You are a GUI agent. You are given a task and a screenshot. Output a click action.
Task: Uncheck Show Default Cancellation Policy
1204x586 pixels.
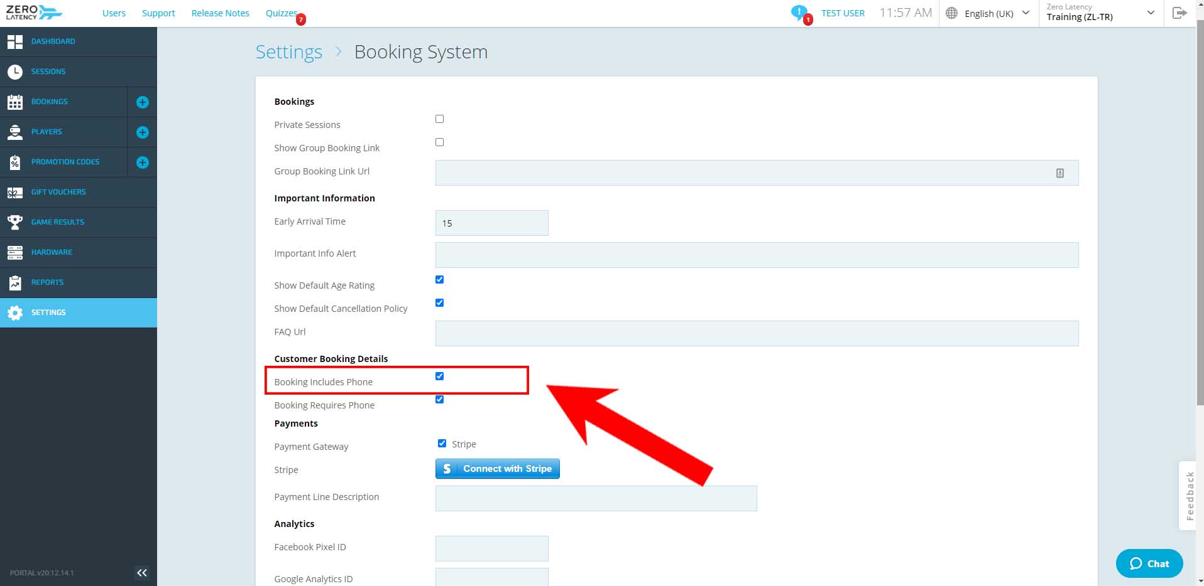(439, 302)
